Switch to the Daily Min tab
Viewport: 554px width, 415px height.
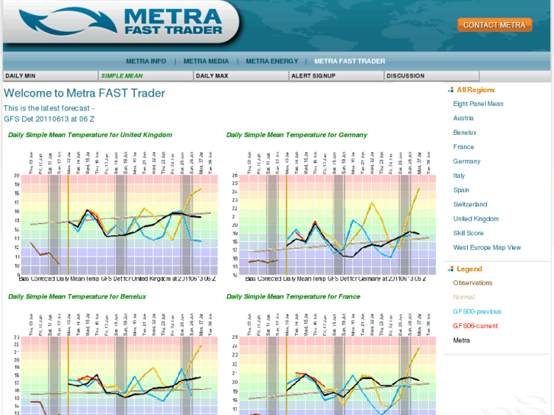[x=50, y=76]
